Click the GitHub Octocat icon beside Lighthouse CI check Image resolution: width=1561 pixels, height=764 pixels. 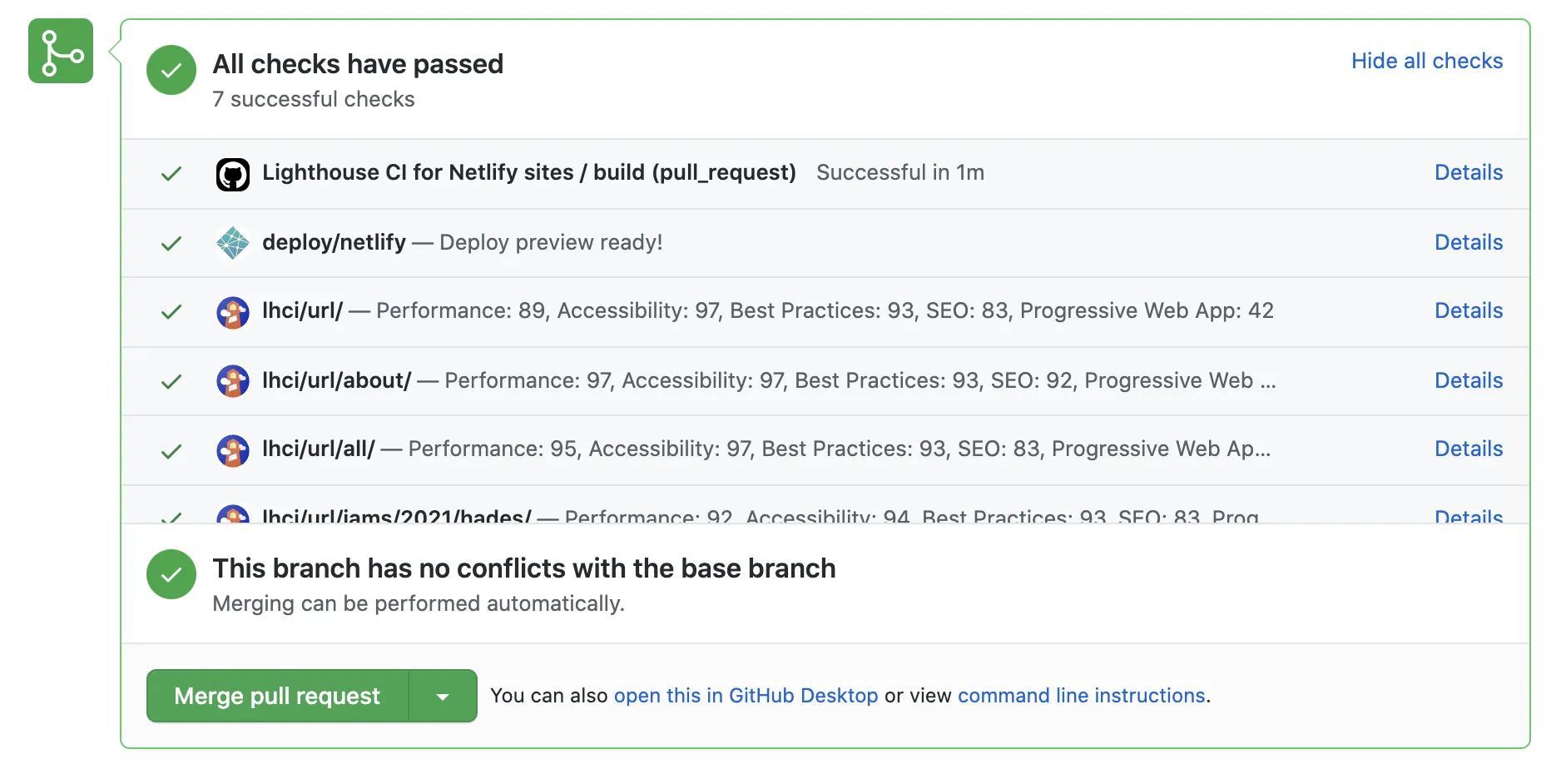[x=233, y=174]
